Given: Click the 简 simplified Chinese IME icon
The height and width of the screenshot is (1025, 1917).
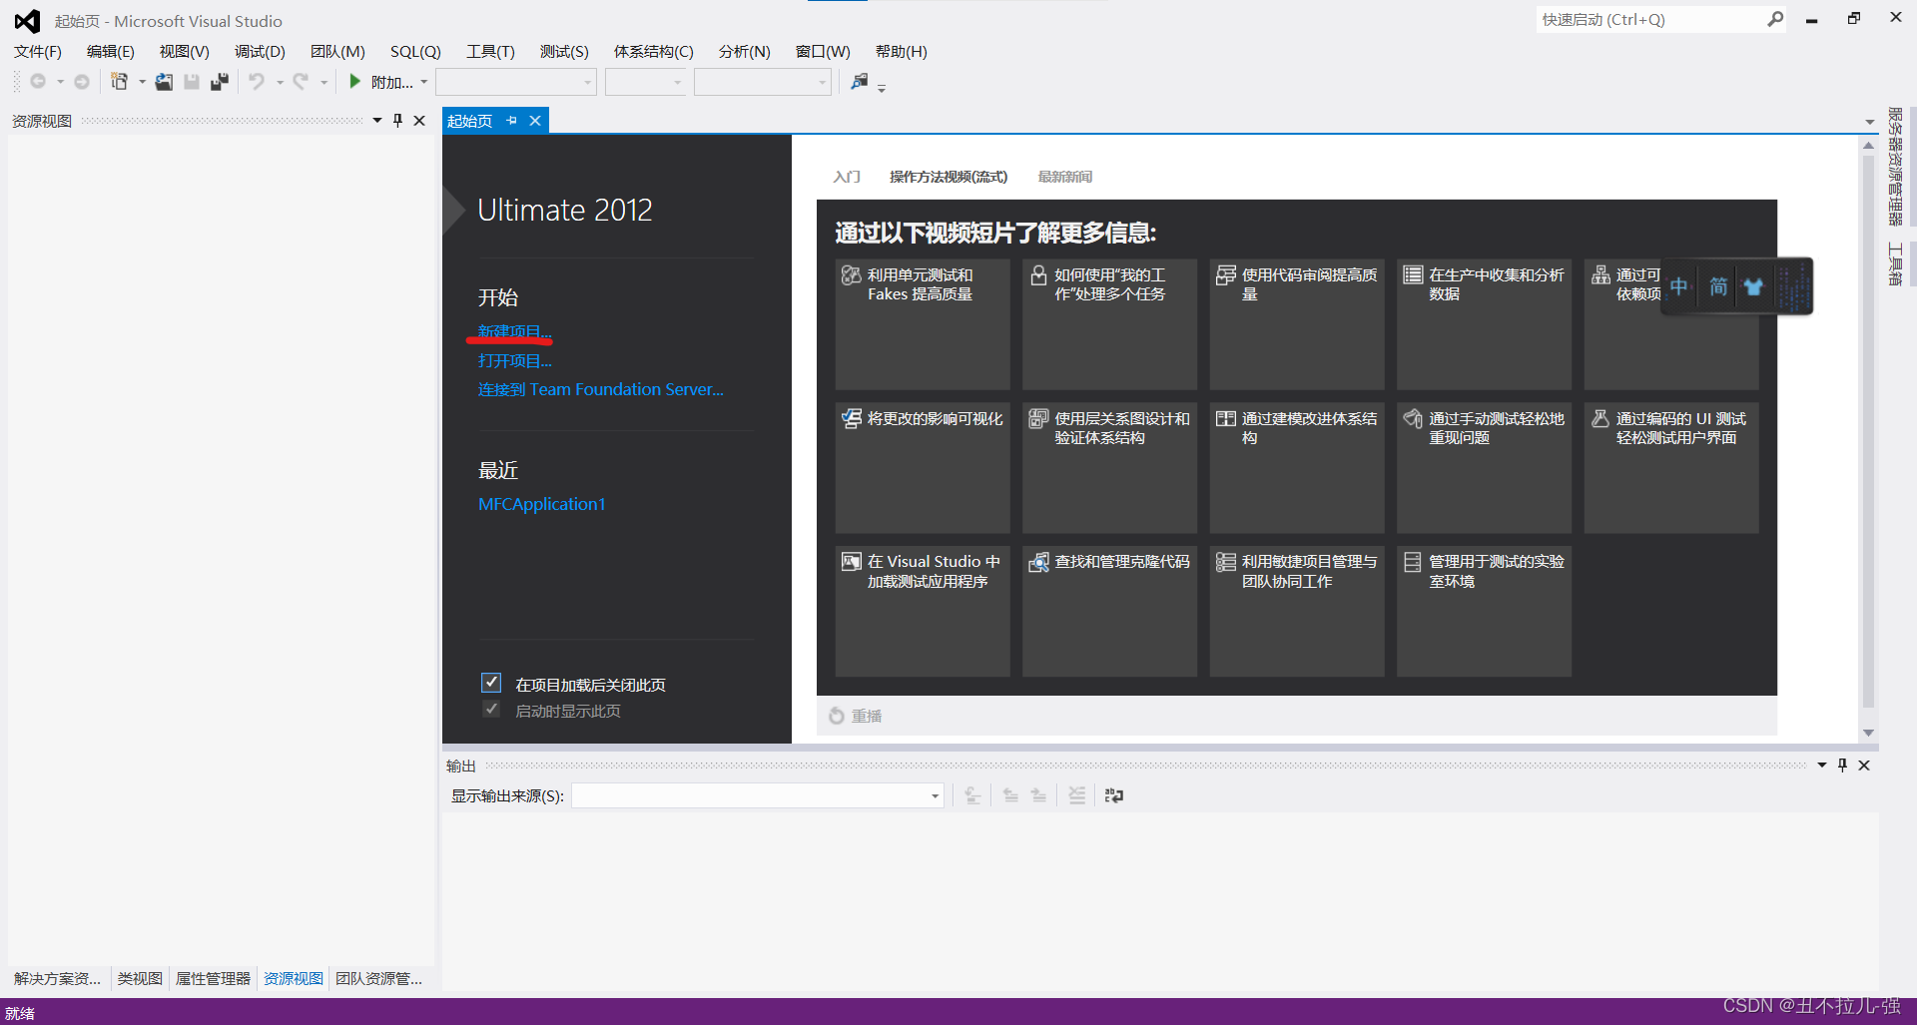Looking at the screenshot, I should 1718,287.
